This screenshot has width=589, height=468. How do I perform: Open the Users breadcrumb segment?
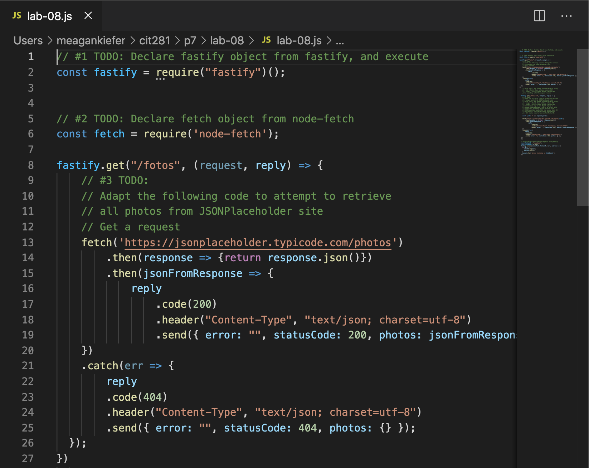(x=28, y=40)
